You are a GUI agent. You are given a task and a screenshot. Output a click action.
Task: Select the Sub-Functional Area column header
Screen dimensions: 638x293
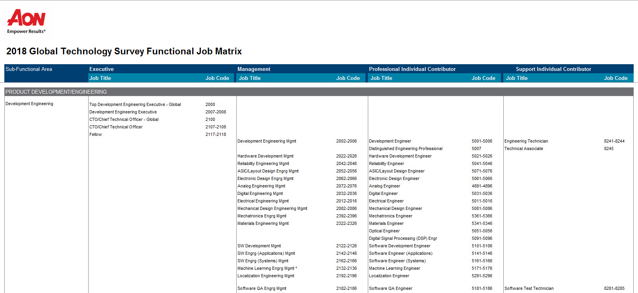29,69
